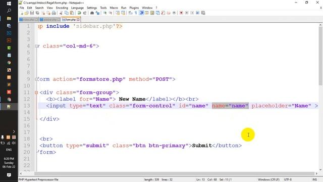Click UTF-8 encoding in status bar

pyautogui.click(x=288, y=179)
